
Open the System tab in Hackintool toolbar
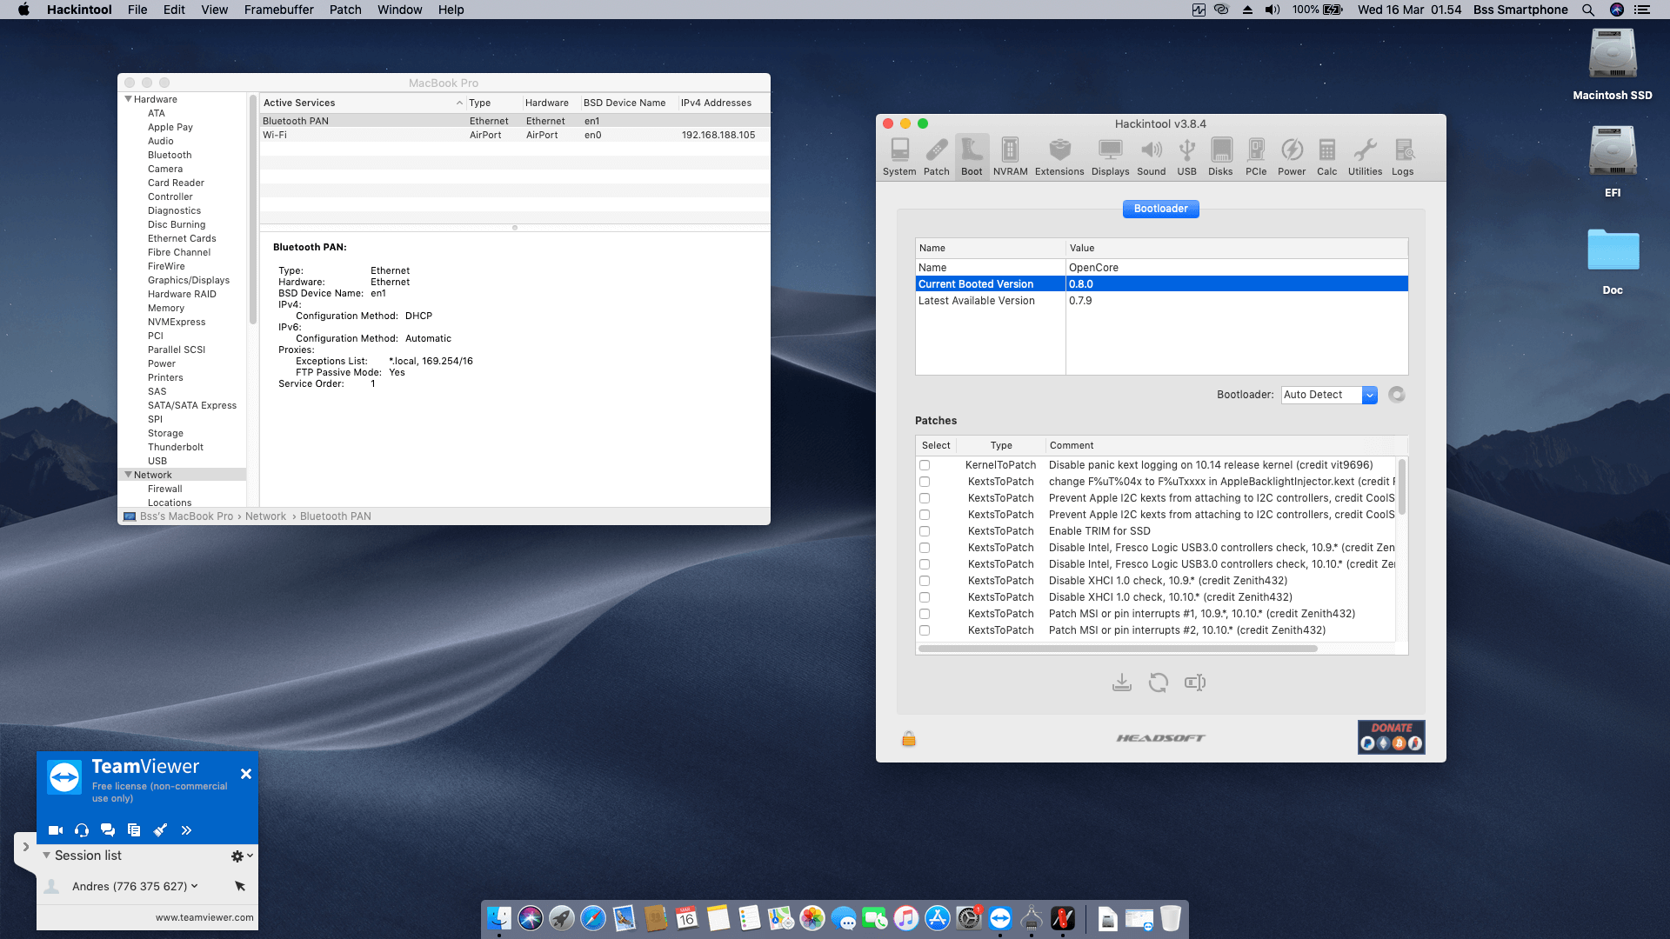pos(899,157)
